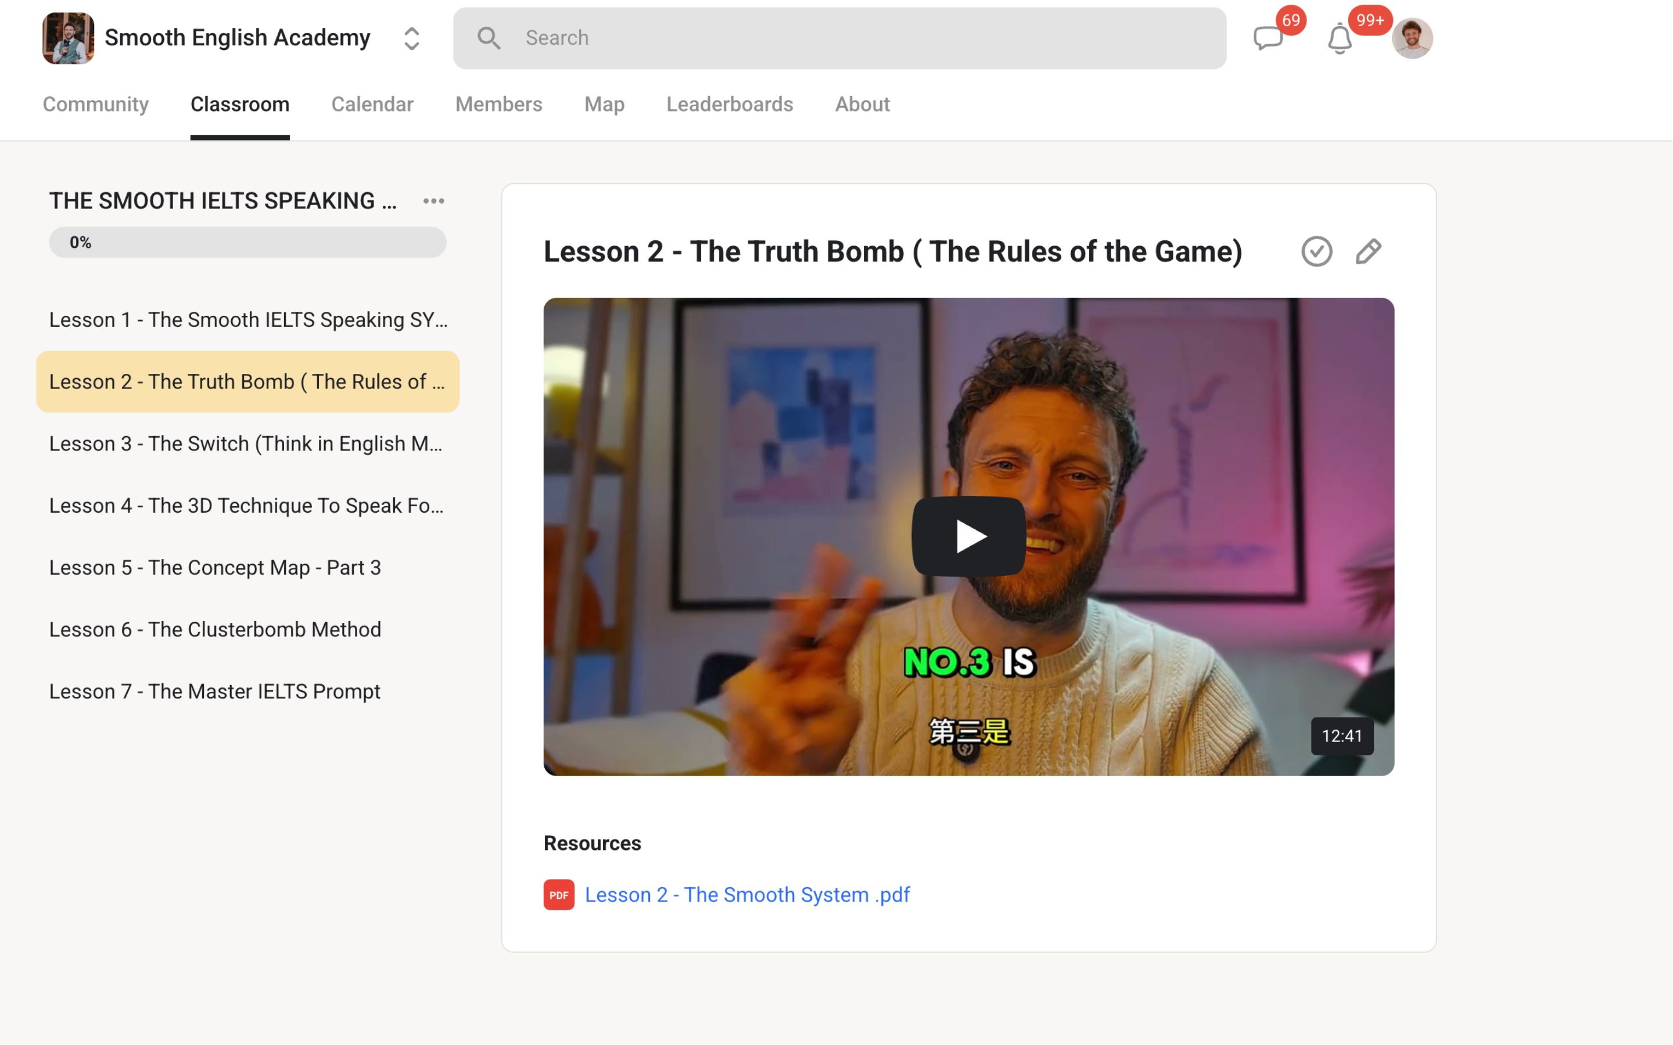Click the 0% course progress bar

(247, 243)
